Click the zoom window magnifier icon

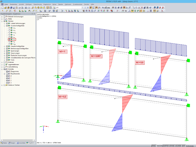(x=86, y=11)
